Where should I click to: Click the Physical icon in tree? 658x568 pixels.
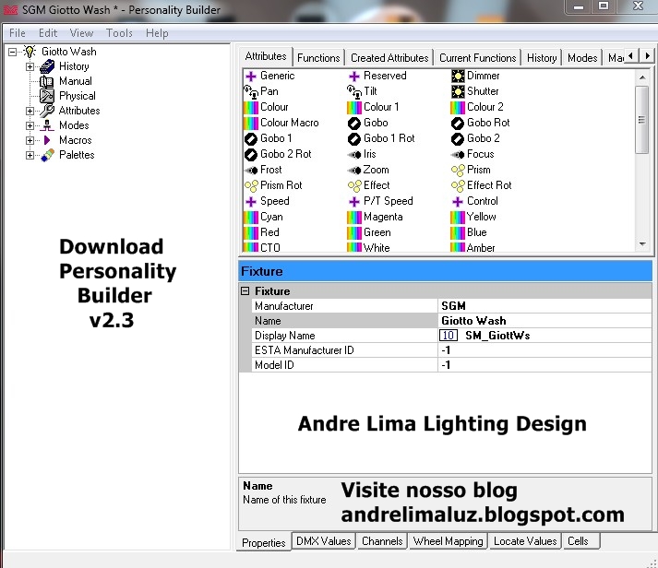tap(46, 96)
